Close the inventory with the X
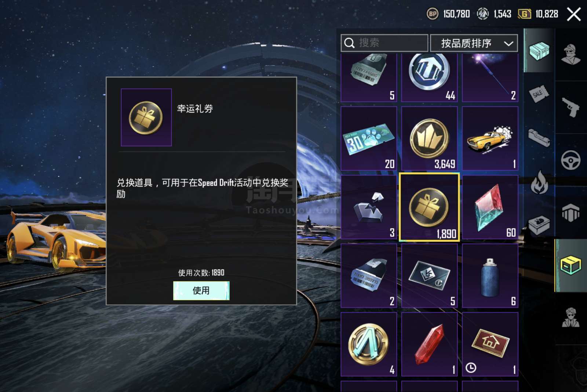The height and width of the screenshot is (392, 587). [574, 14]
